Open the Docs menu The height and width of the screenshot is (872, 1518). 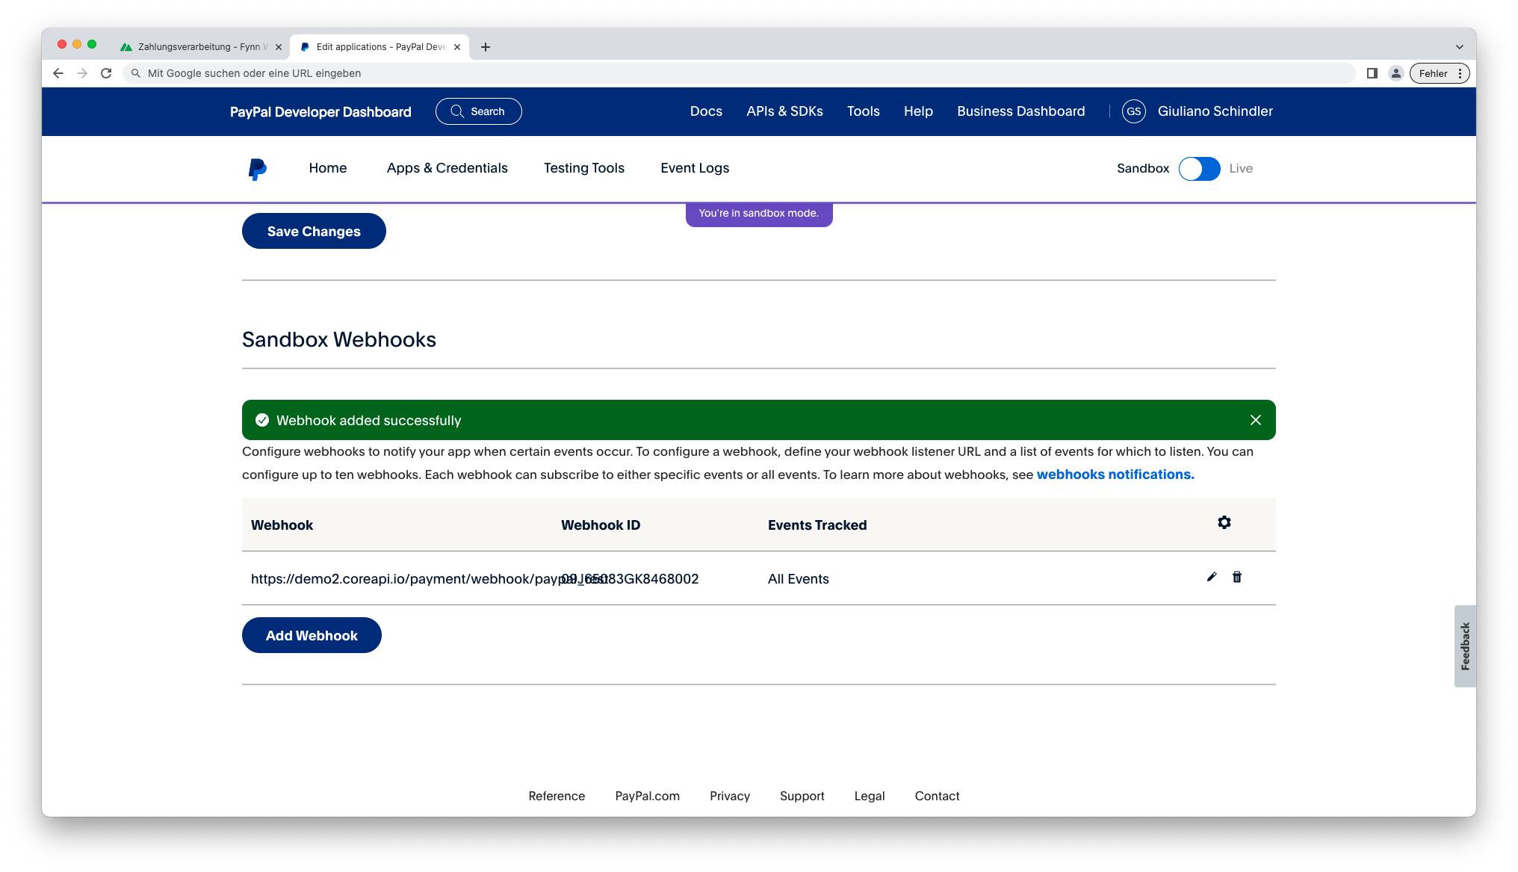[706, 111]
